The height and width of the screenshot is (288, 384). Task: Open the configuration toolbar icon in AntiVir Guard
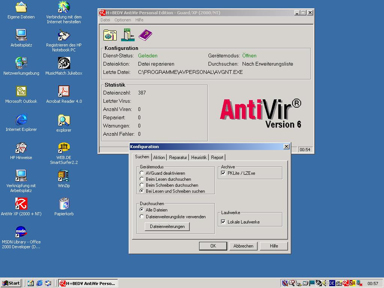[x=110, y=35]
